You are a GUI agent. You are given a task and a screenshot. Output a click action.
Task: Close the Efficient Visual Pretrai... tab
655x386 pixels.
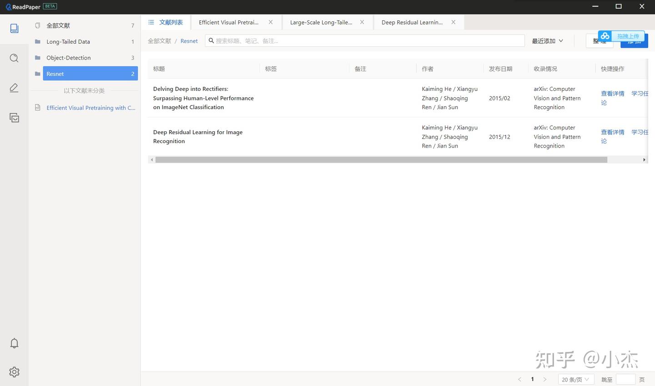pos(271,22)
